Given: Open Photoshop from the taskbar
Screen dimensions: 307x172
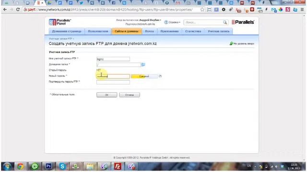Looking at the screenshot, I should [x=48, y=166].
